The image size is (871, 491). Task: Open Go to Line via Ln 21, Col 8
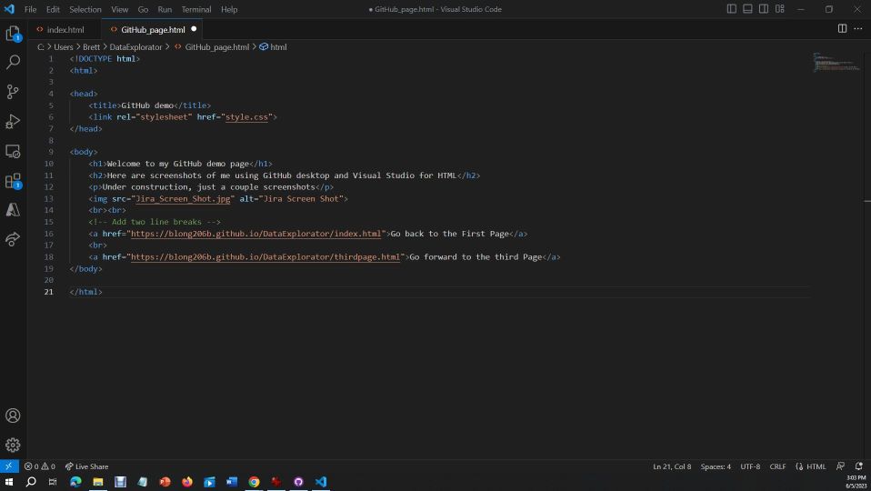pos(672,466)
